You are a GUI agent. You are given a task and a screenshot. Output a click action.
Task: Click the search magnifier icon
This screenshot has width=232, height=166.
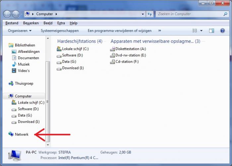pos(225,14)
